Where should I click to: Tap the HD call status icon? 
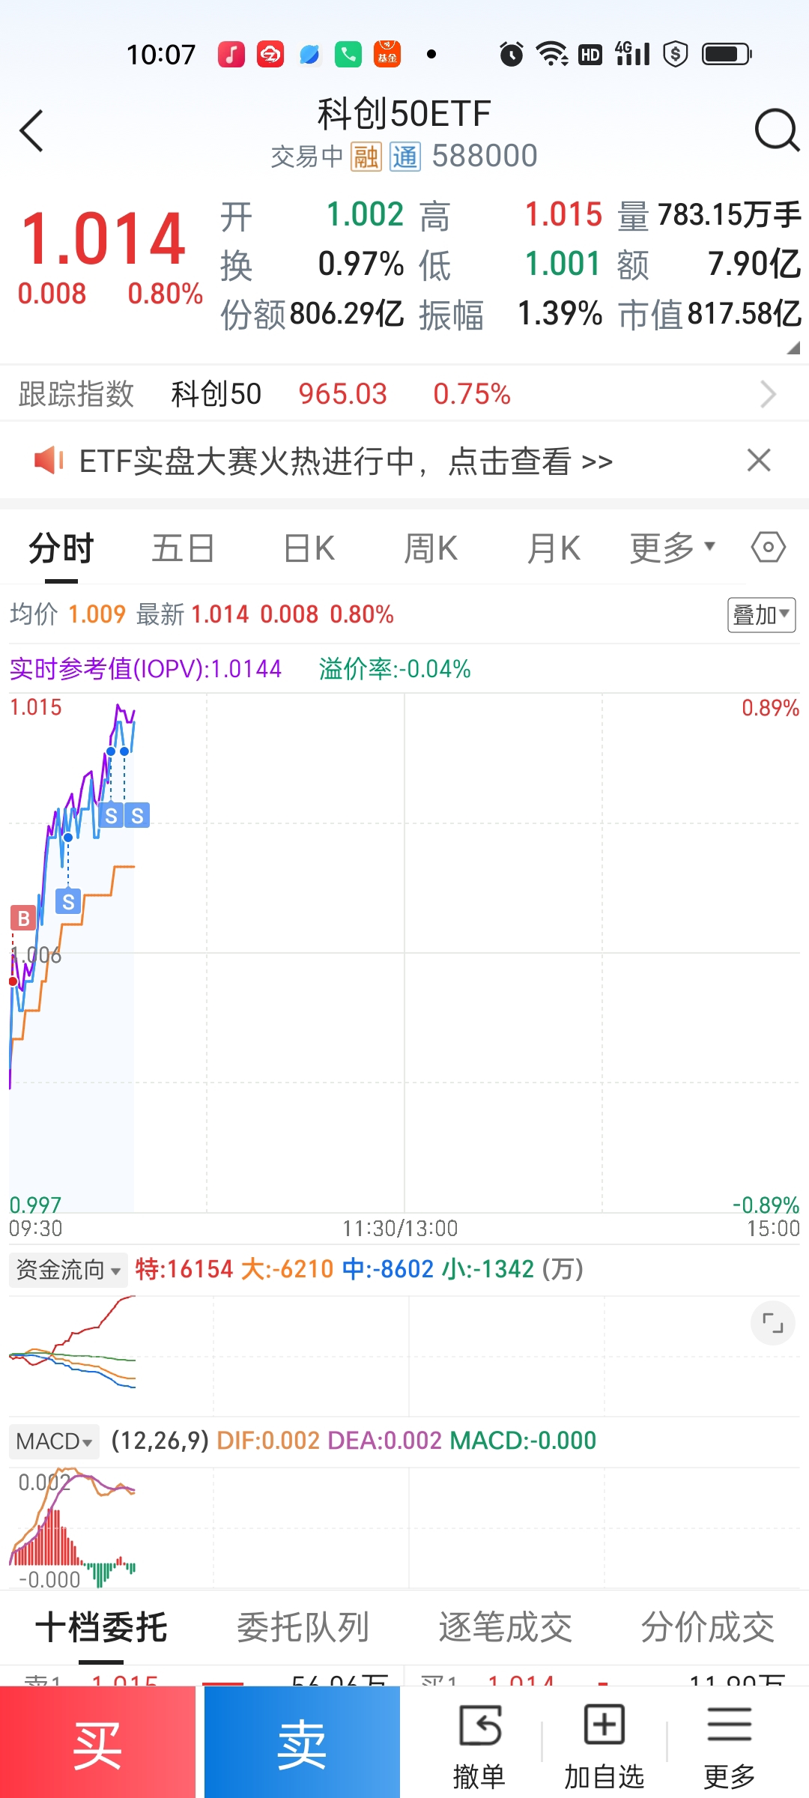click(590, 54)
